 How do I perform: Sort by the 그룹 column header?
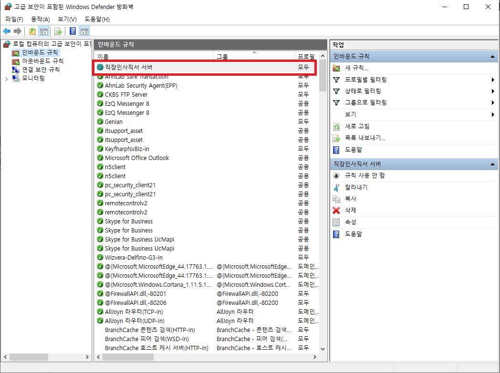point(254,56)
